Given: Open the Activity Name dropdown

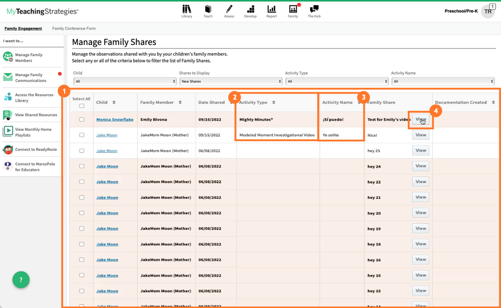Looking at the screenshot, I should tap(443, 80).
